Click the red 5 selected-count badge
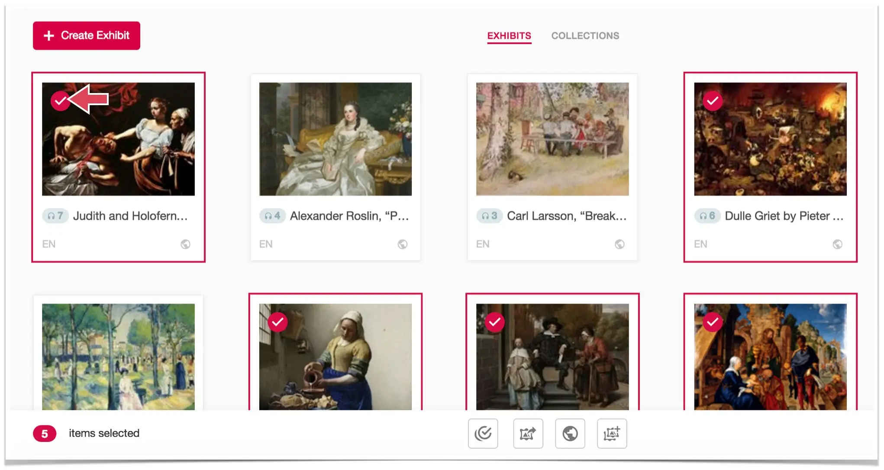The image size is (884, 470). [45, 434]
